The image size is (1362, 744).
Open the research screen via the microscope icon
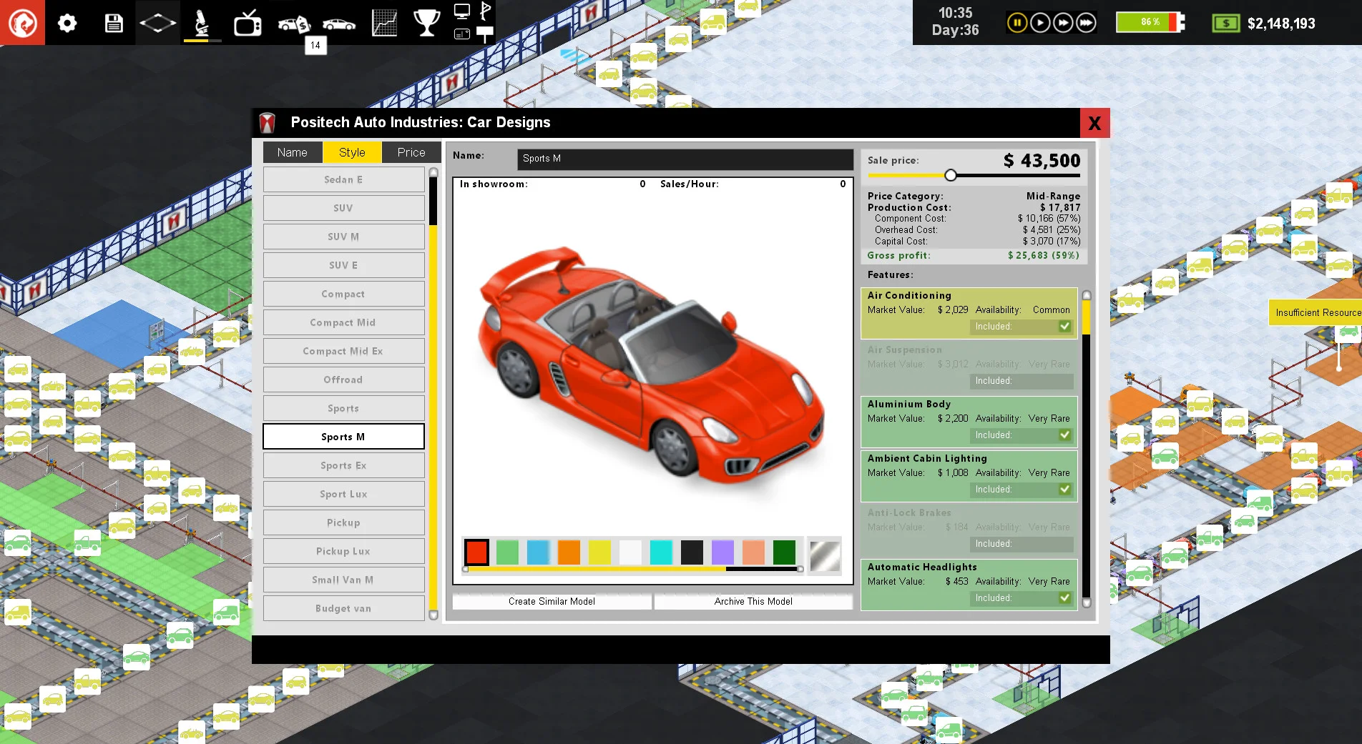(201, 22)
